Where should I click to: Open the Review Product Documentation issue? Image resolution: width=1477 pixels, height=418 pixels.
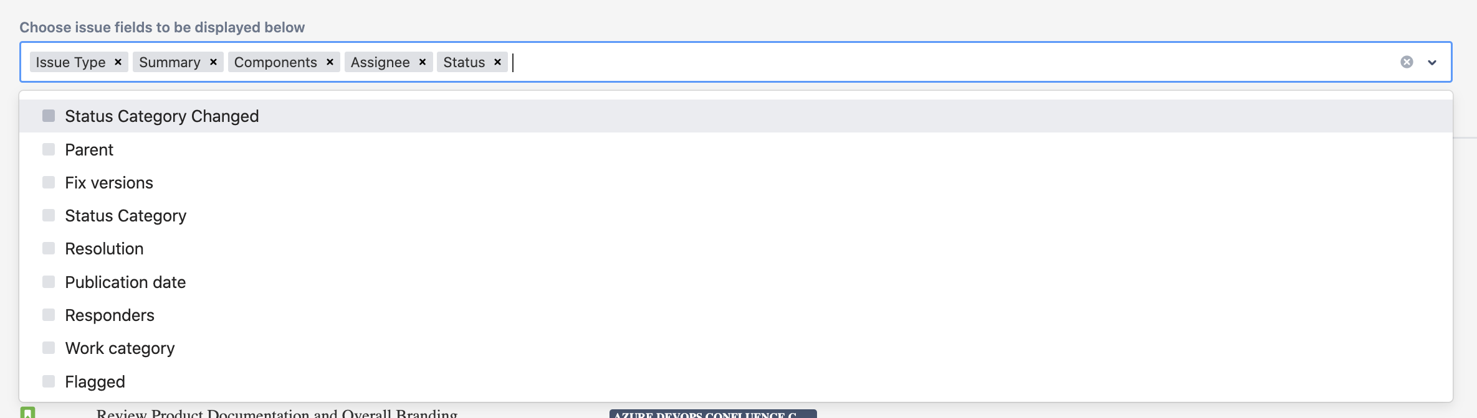point(277,413)
